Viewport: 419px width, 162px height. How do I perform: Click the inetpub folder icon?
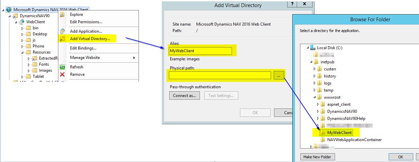click(x=316, y=62)
